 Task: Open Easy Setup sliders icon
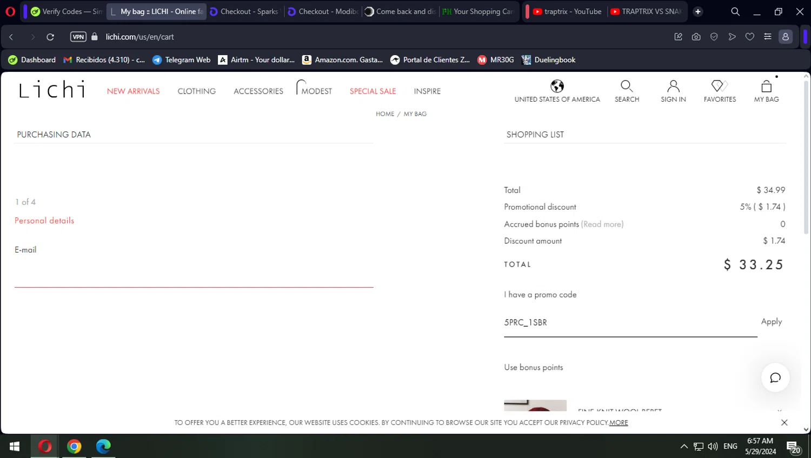pos(767,37)
